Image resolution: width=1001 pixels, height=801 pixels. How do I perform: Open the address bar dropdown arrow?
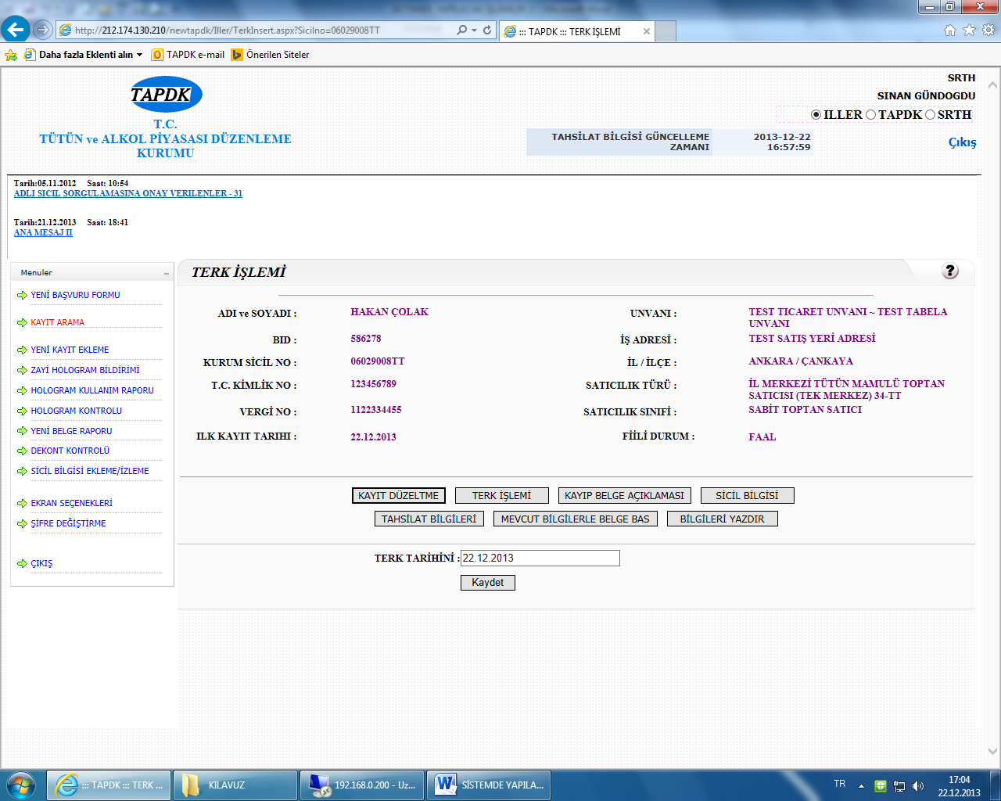pos(474,31)
